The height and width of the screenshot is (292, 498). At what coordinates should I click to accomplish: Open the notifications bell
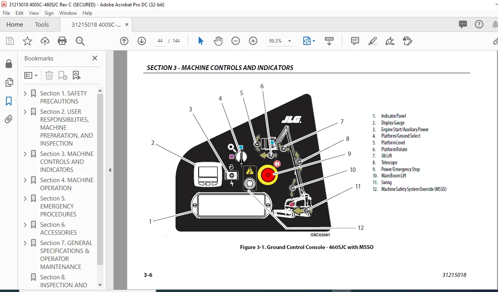tap(495, 24)
